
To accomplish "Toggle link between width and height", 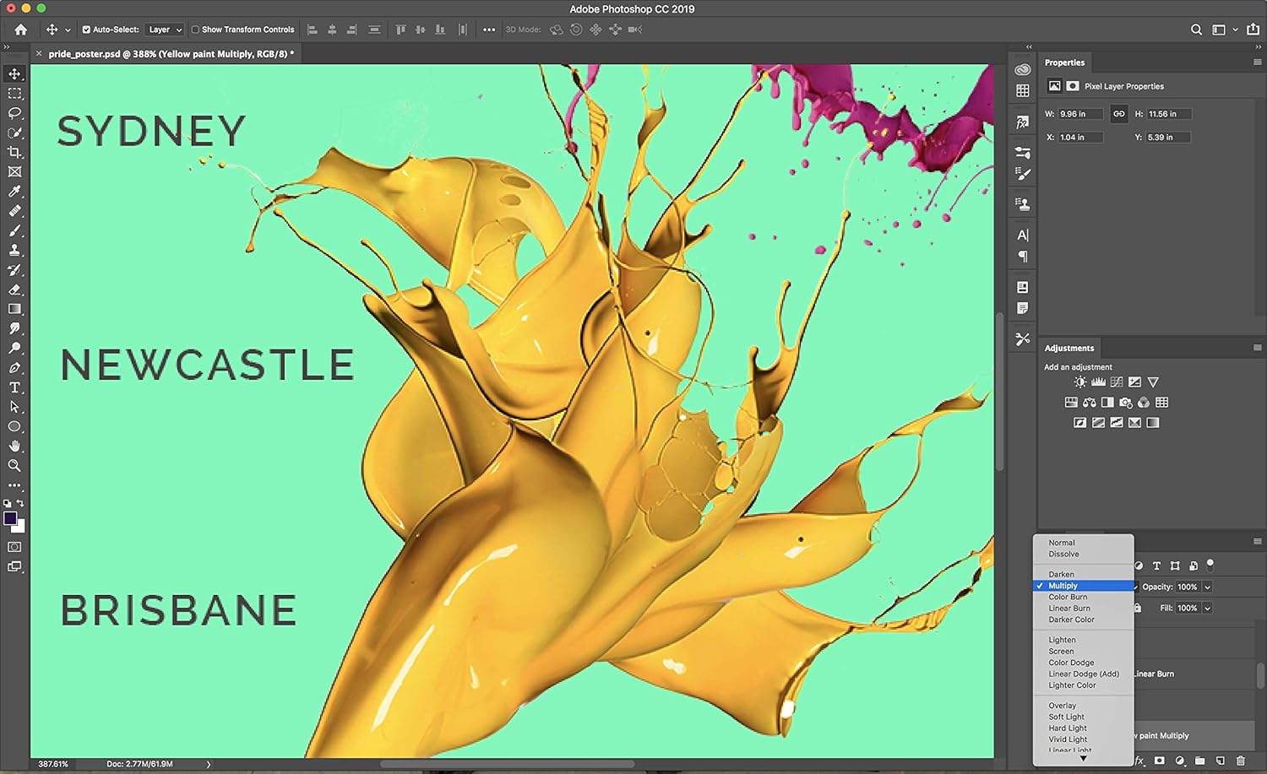I will pyautogui.click(x=1119, y=114).
